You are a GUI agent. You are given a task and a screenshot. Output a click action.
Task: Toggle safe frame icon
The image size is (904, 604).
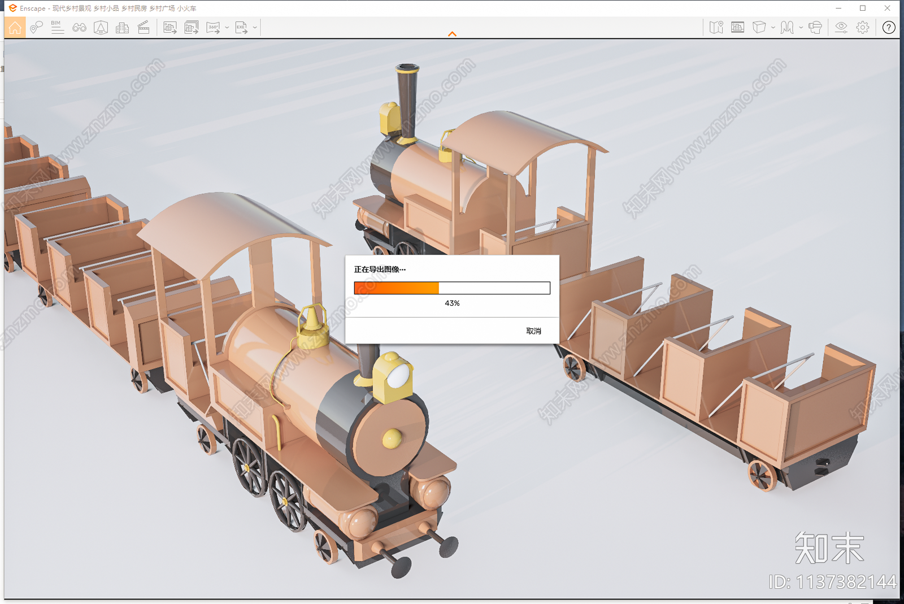(737, 27)
